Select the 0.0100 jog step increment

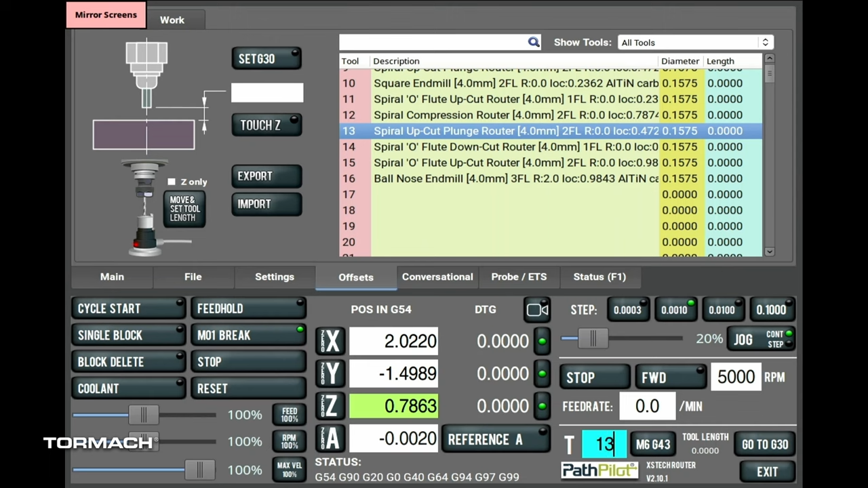coord(722,310)
